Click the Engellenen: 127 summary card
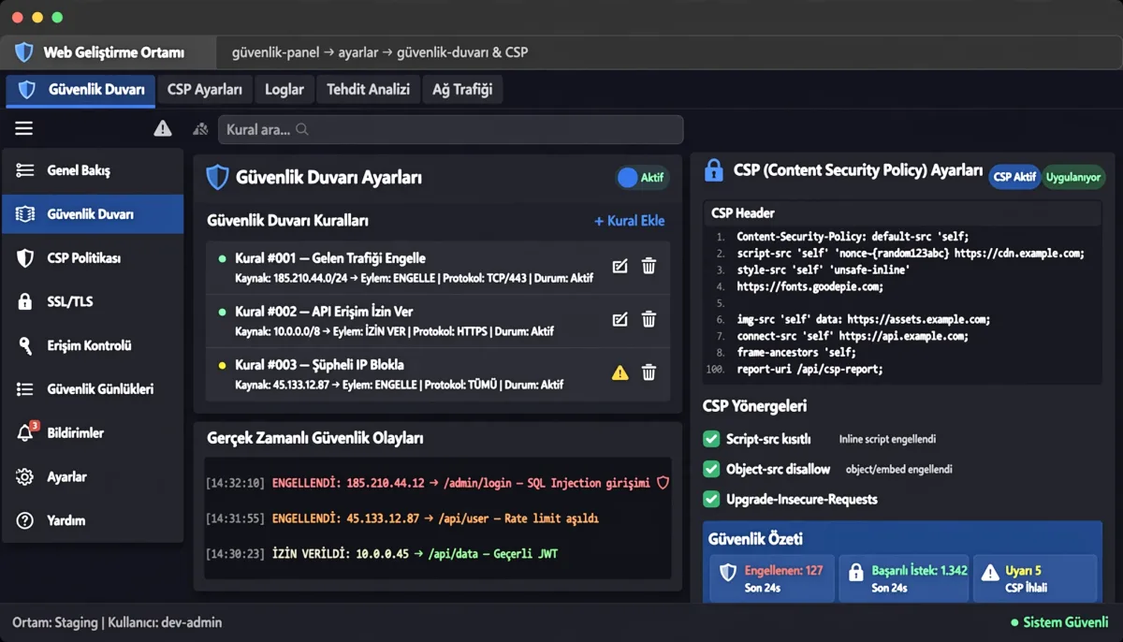This screenshot has height=642, width=1123. tap(772, 578)
